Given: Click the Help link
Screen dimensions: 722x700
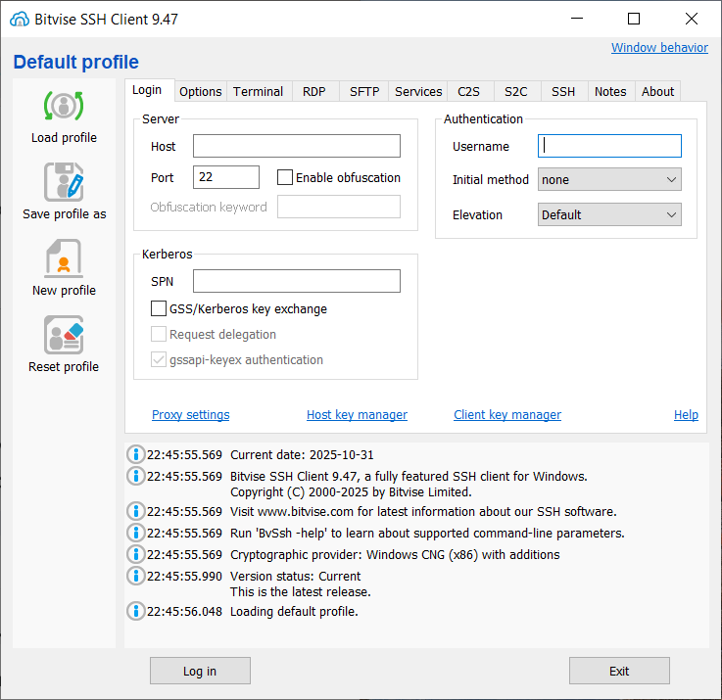Looking at the screenshot, I should tap(686, 415).
